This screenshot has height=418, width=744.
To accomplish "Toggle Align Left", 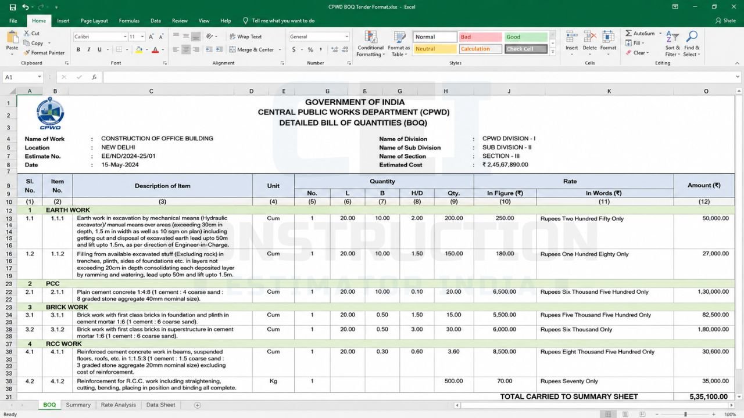I will point(176,49).
